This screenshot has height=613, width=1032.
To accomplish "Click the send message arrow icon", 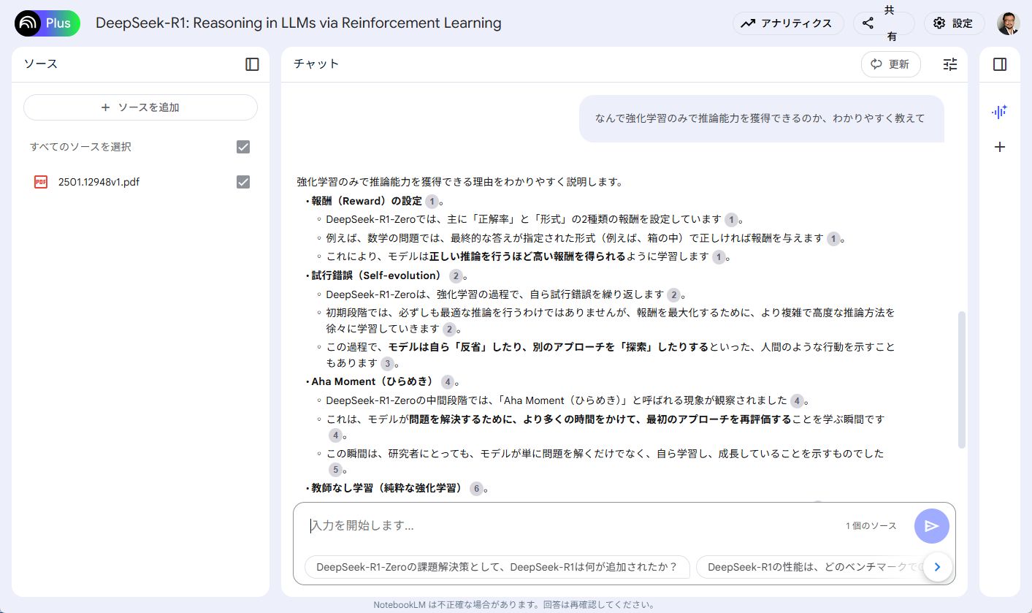I will 930,525.
